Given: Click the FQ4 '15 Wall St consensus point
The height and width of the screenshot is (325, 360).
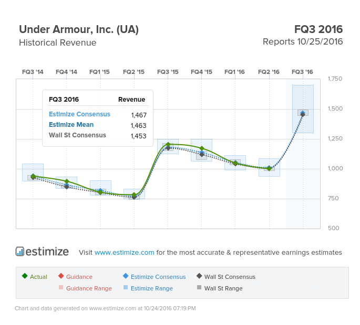Looking at the screenshot, I should pos(202,155).
